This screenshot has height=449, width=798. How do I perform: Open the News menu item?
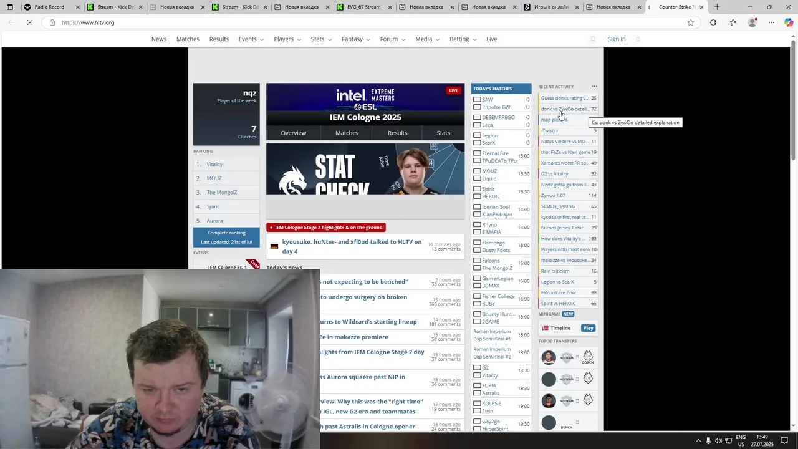coord(159,39)
